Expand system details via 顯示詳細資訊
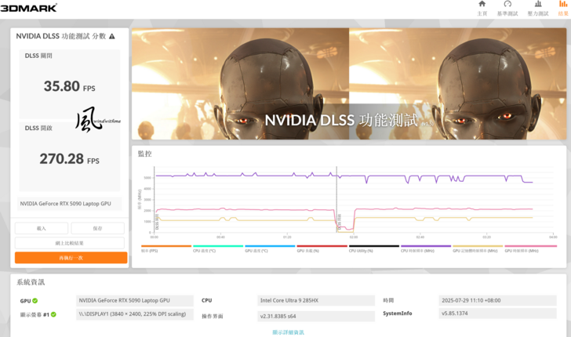The image size is (571, 337). point(289,332)
